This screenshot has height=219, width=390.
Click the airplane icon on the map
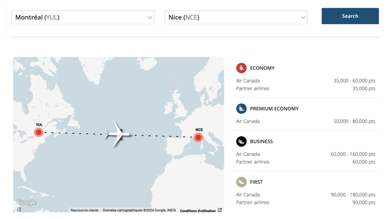(x=118, y=134)
